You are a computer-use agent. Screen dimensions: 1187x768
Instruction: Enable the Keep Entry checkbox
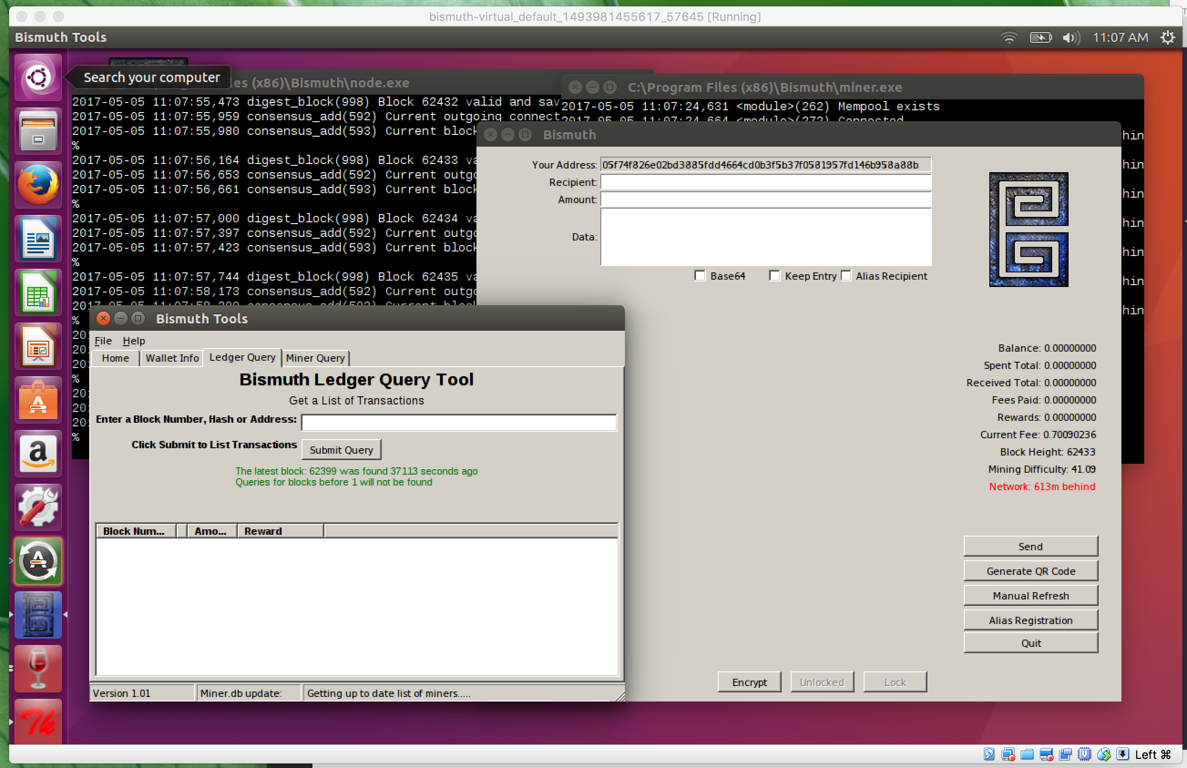click(x=773, y=276)
